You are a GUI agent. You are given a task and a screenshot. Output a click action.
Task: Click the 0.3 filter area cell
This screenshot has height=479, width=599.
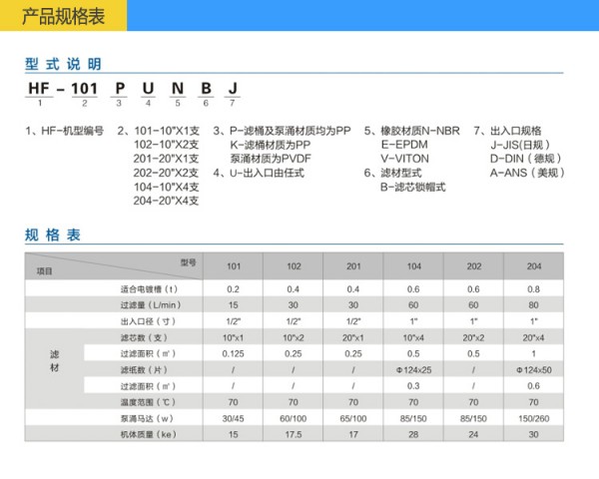(x=413, y=386)
